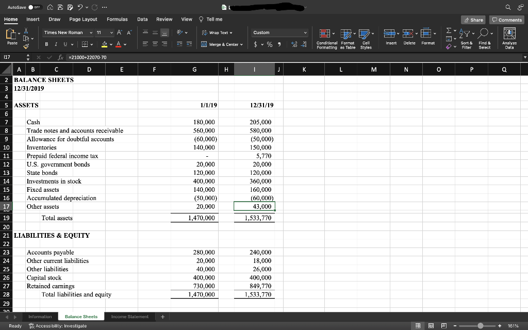Add a new sheet with plus button
Image resolution: width=528 pixels, height=330 pixels.
coord(162,317)
